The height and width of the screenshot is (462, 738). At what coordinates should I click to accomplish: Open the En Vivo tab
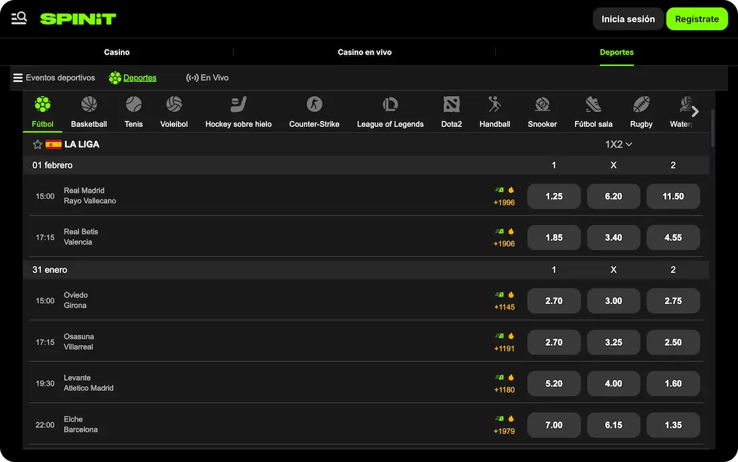tap(207, 78)
